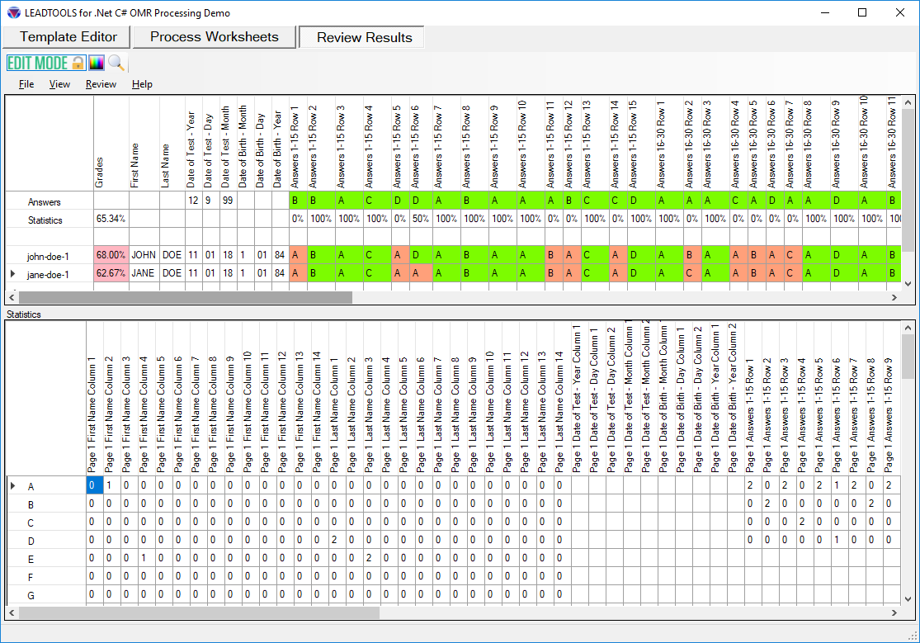Click row F header in statistics grid
Screen dimensions: 920x643
click(45, 577)
